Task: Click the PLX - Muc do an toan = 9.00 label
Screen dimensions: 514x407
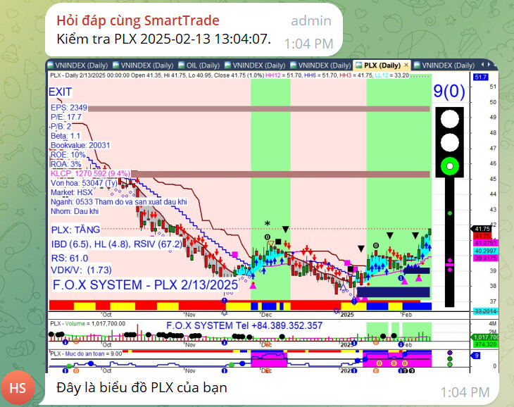Action: click(86, 353)
